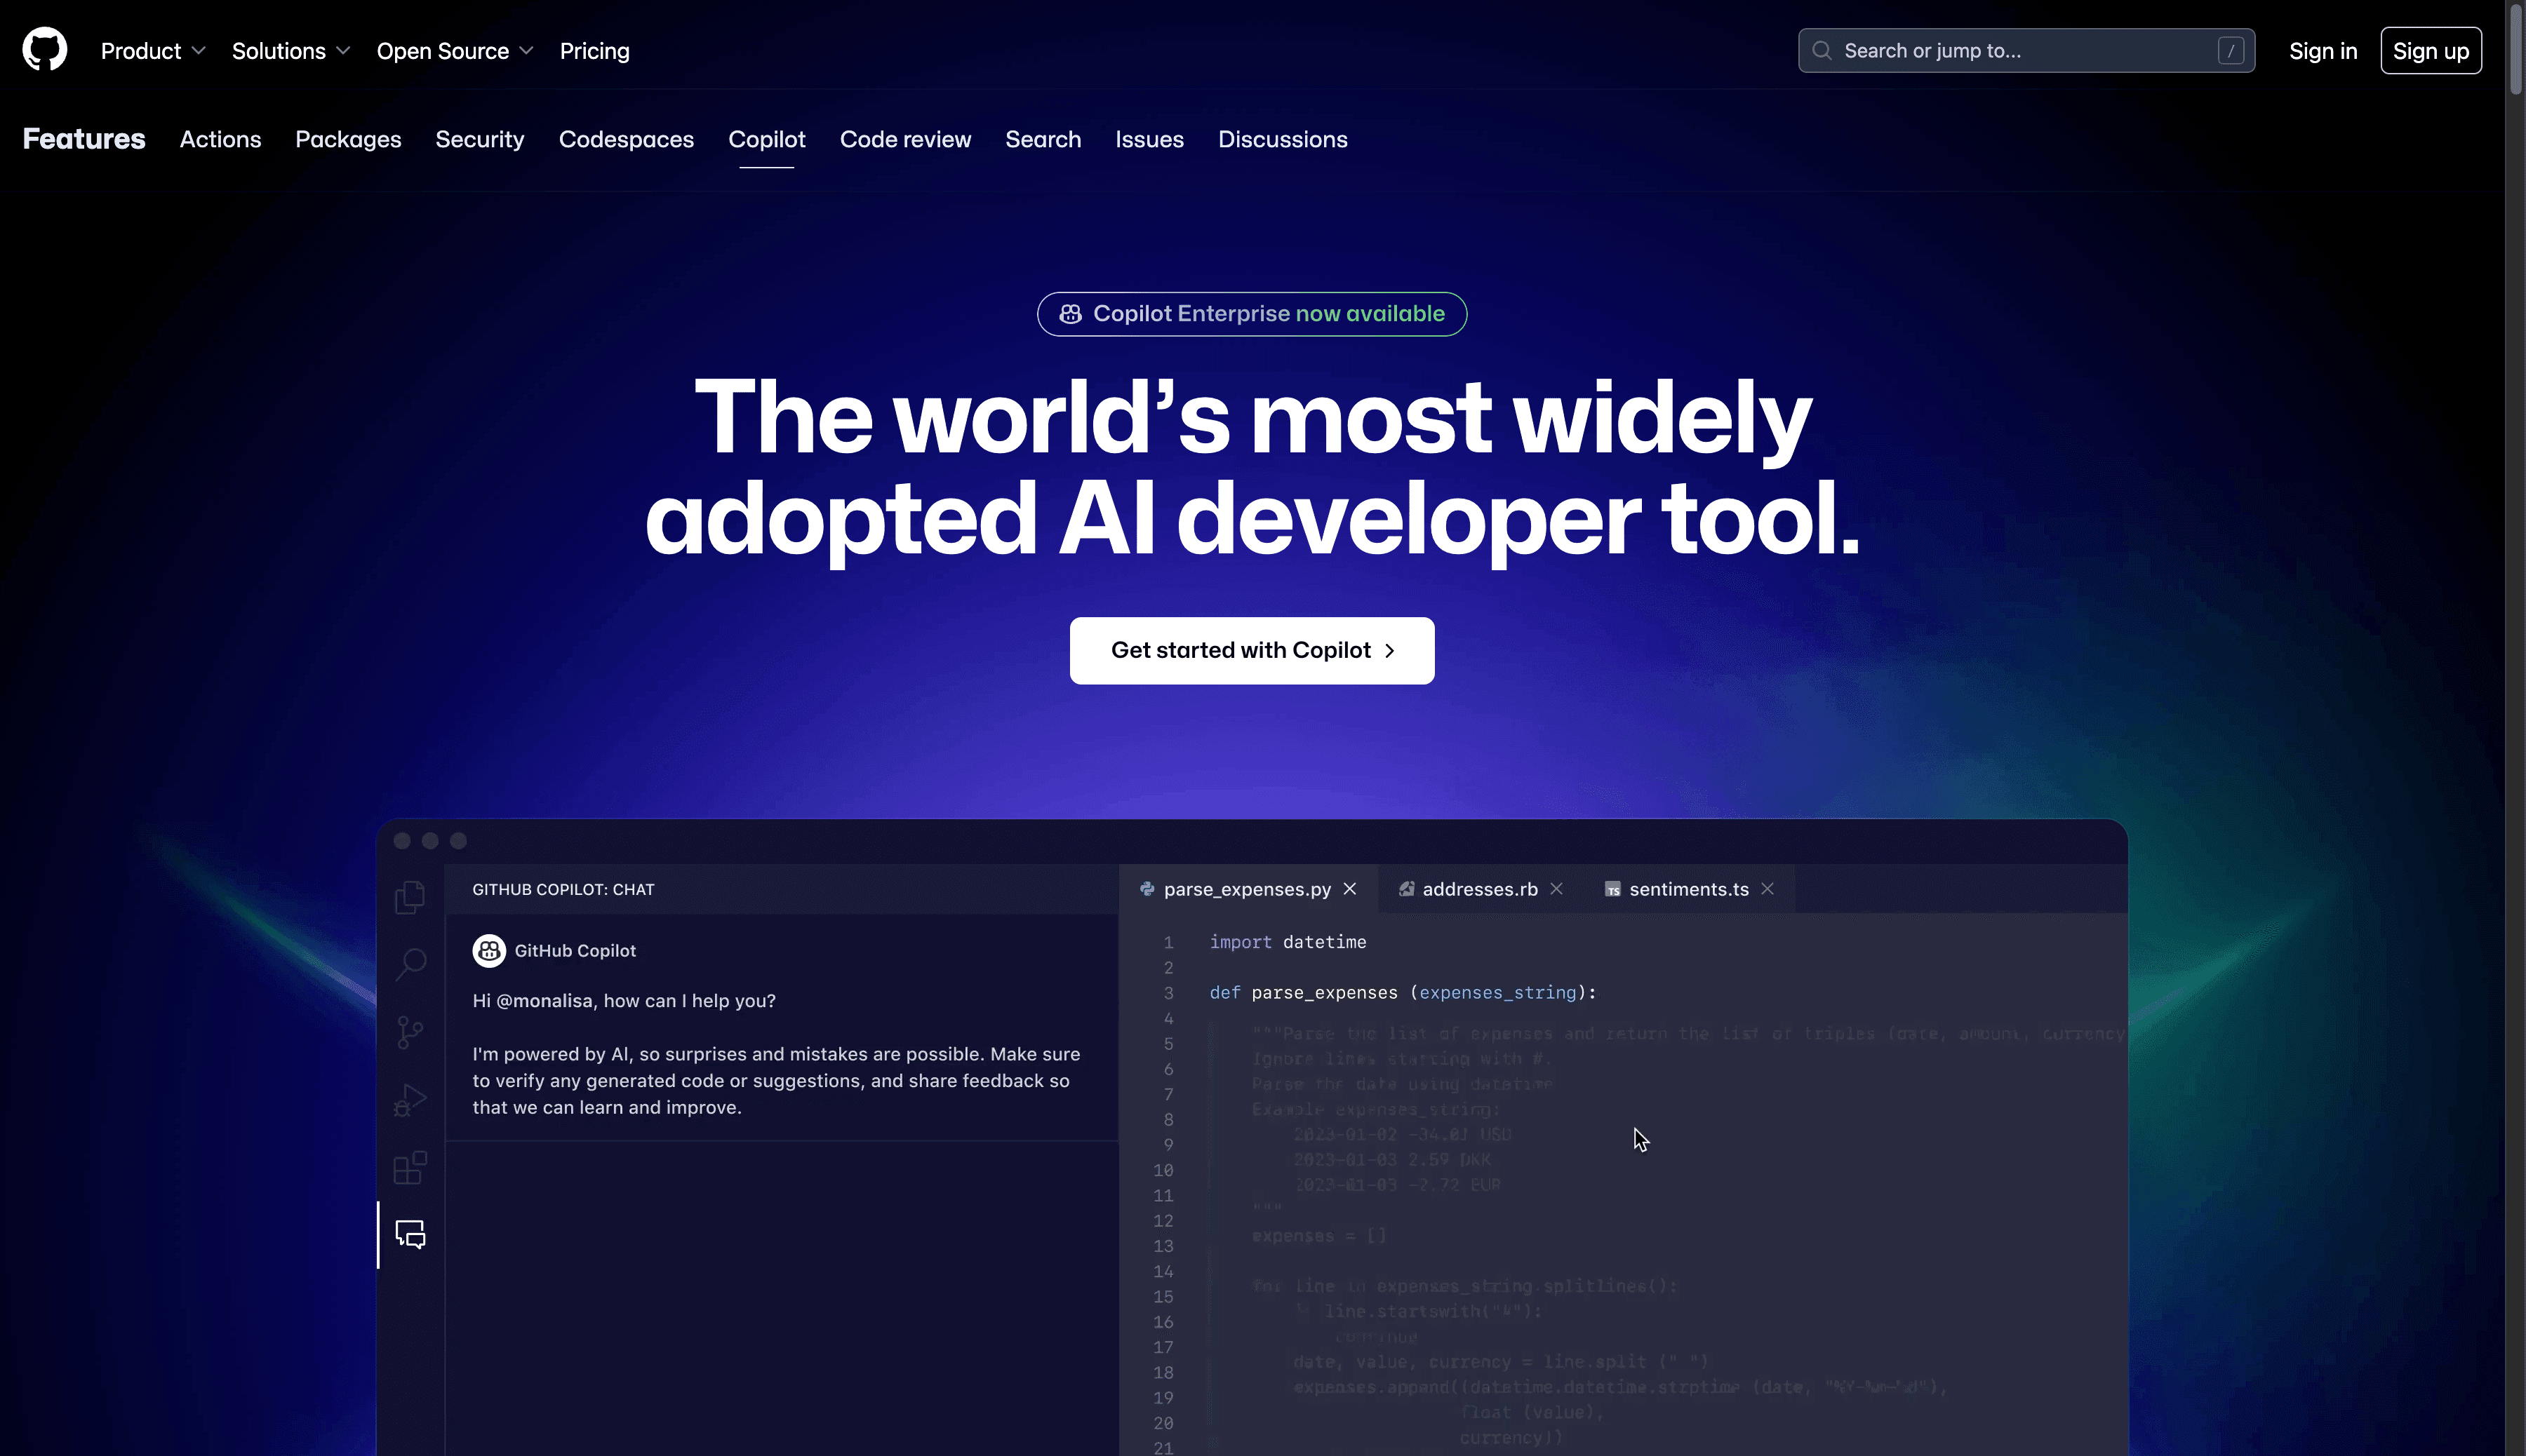Switch to the addresses.rb editor tab
This screenshot has height=1456, width=2526.
(1480, 889)
